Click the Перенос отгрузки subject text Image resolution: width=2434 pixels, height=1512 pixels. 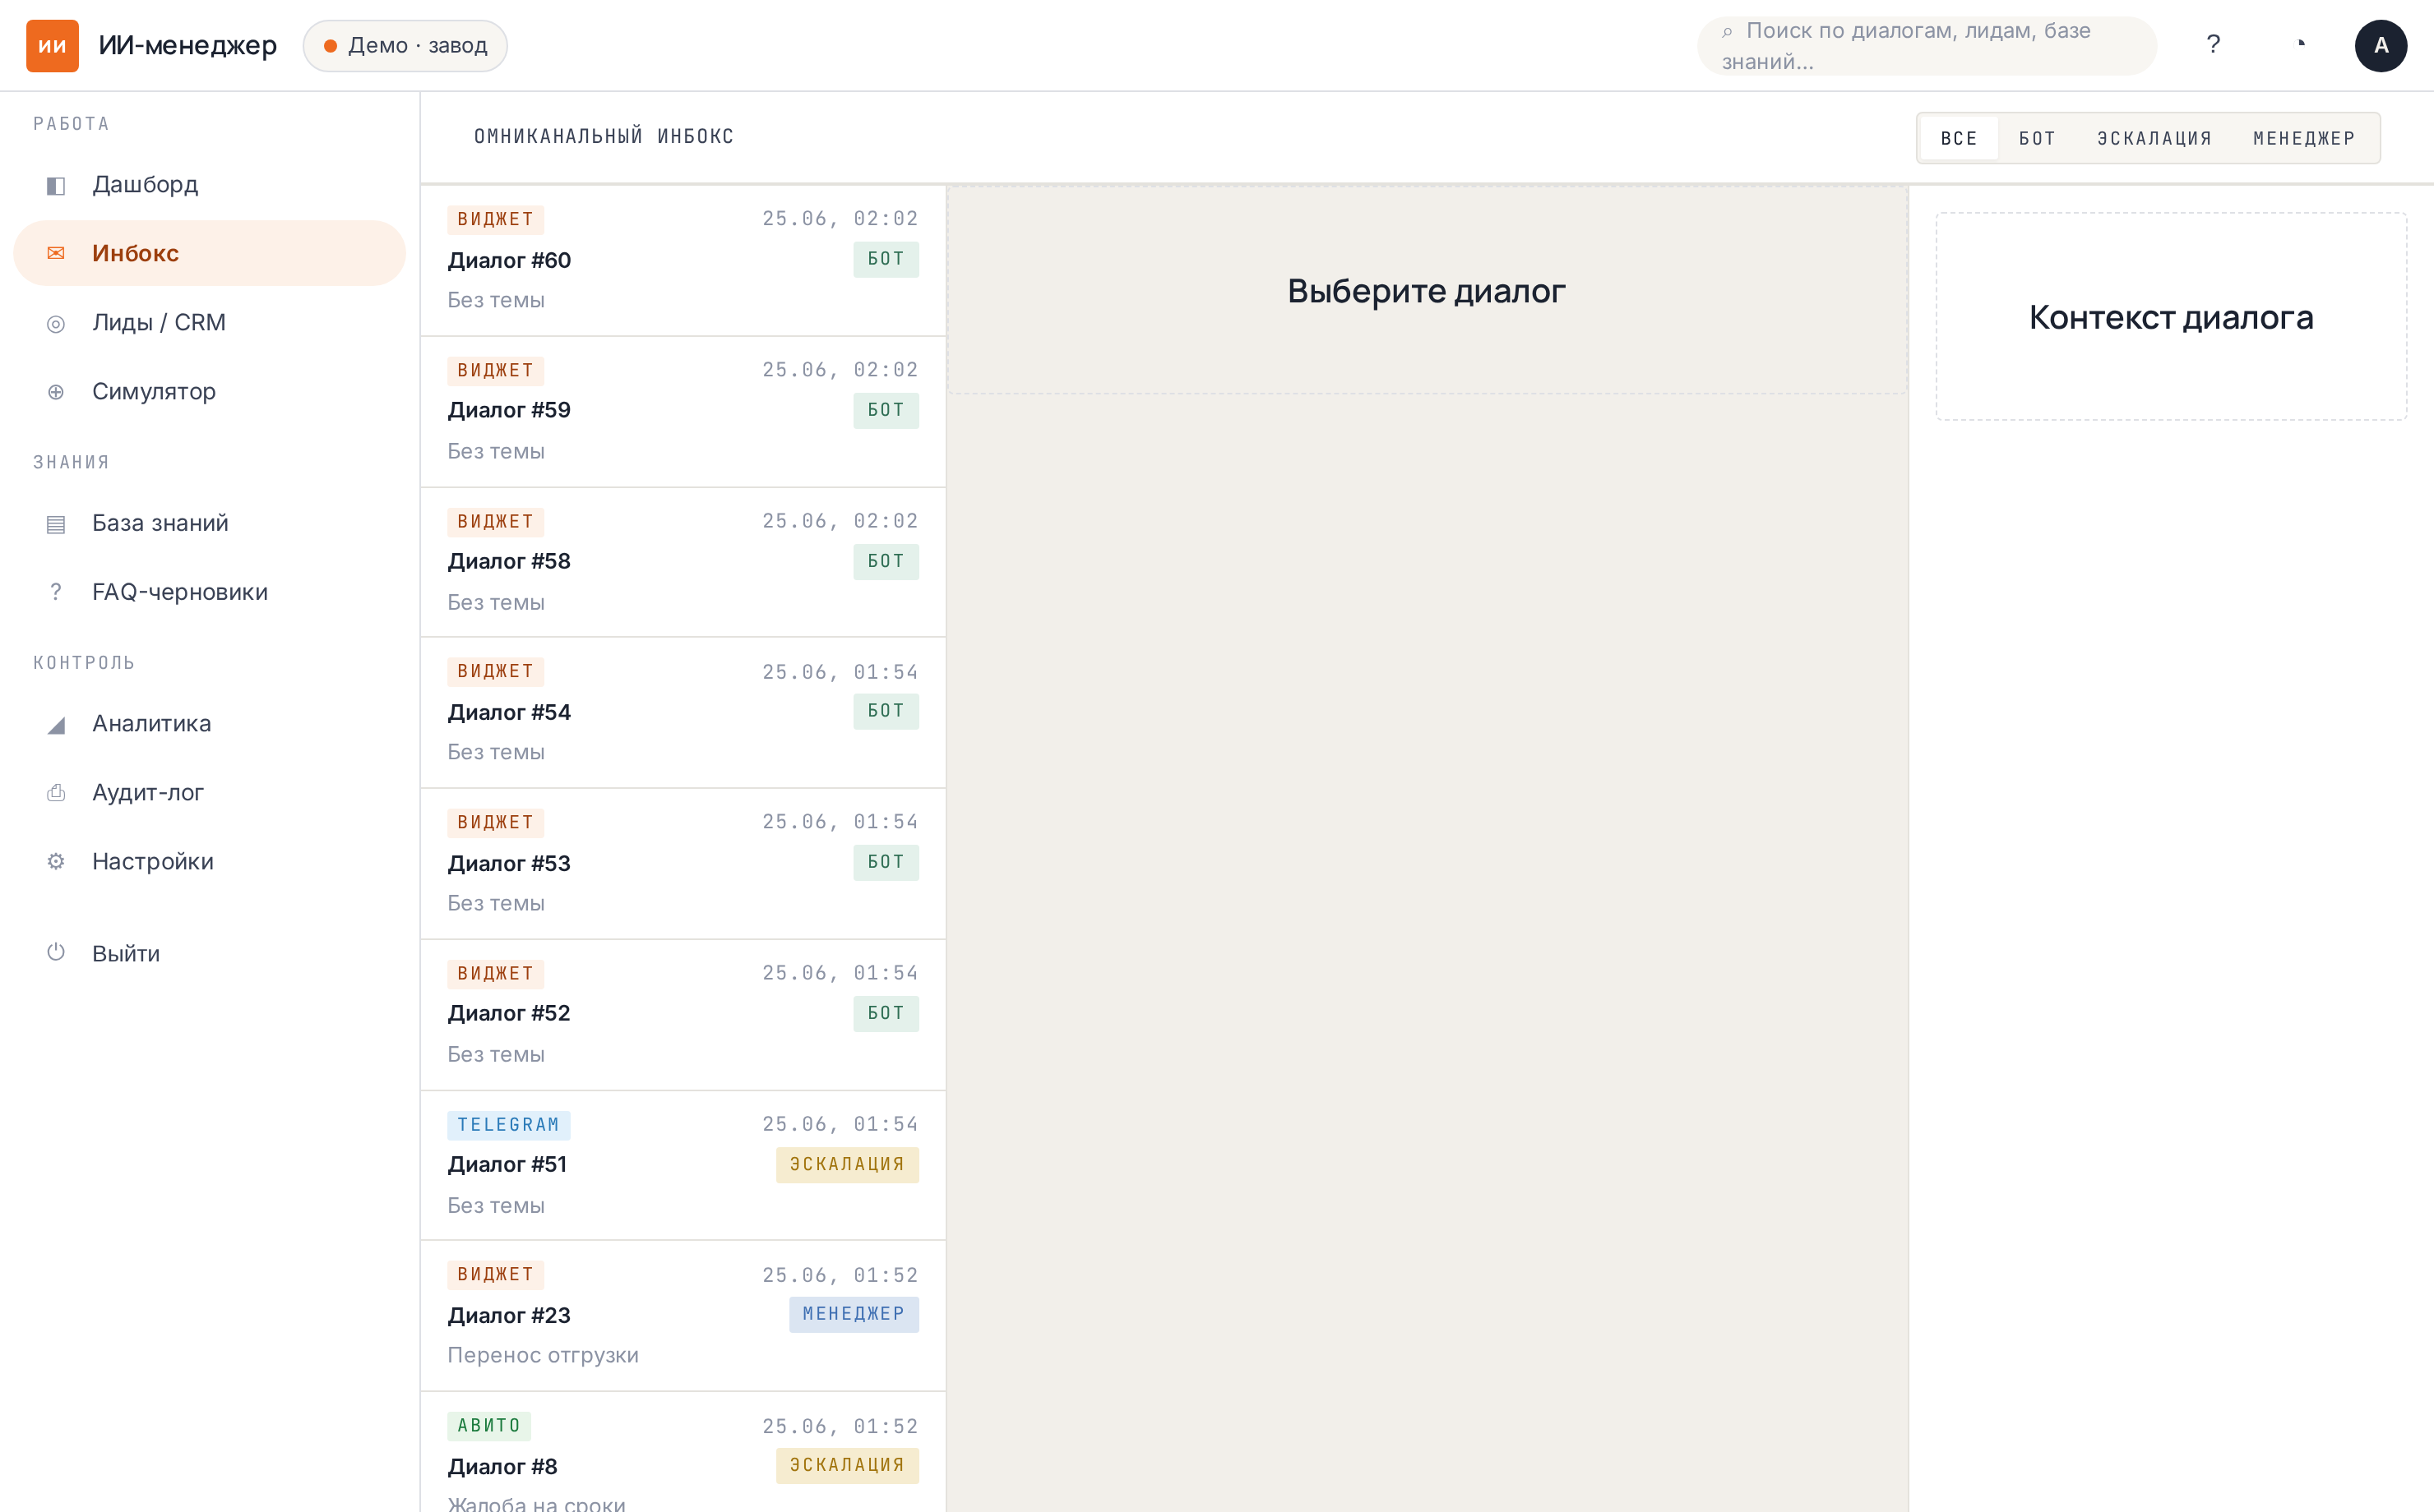click(x=544, y=1356)
